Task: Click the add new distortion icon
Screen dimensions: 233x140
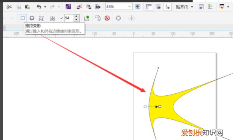Action: coord(87,18)
